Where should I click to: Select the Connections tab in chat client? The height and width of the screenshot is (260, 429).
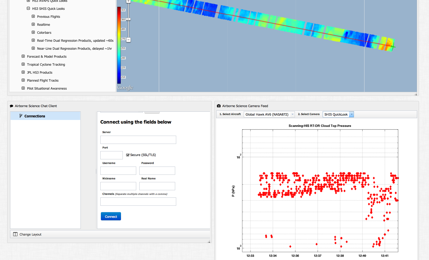point(35,116)
